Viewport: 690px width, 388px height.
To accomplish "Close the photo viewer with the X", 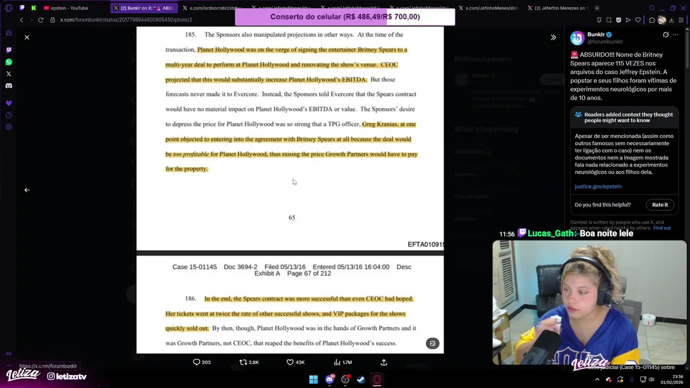I will click(27, 37).
